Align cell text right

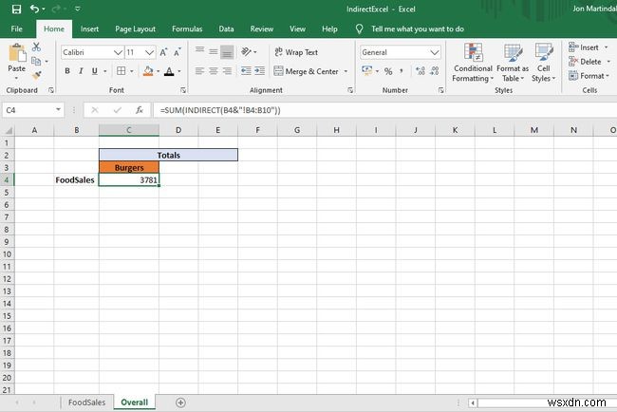pos(227,71)
